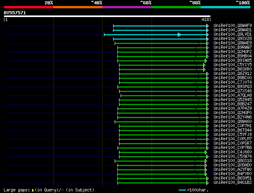Click the UniRef100_Q8GS18 label
The height and width of the screenshot is (193, 254).
pyautogui.click(x=233, y=161)
